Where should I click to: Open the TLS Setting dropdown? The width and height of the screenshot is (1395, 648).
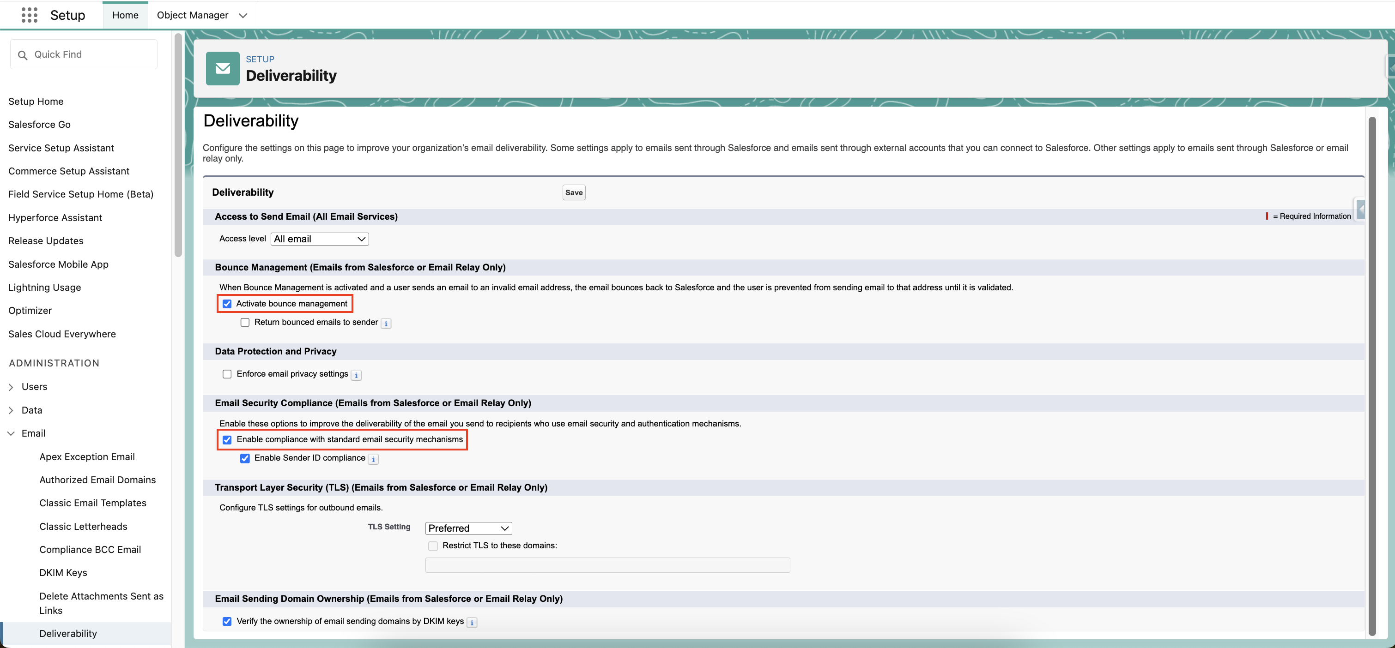[468, 528]
